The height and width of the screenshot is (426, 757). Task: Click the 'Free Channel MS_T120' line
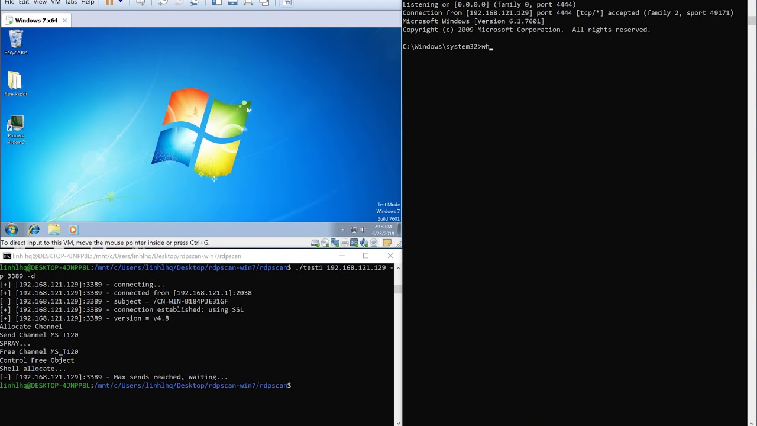pyautogui.click(x=39, y=351)
